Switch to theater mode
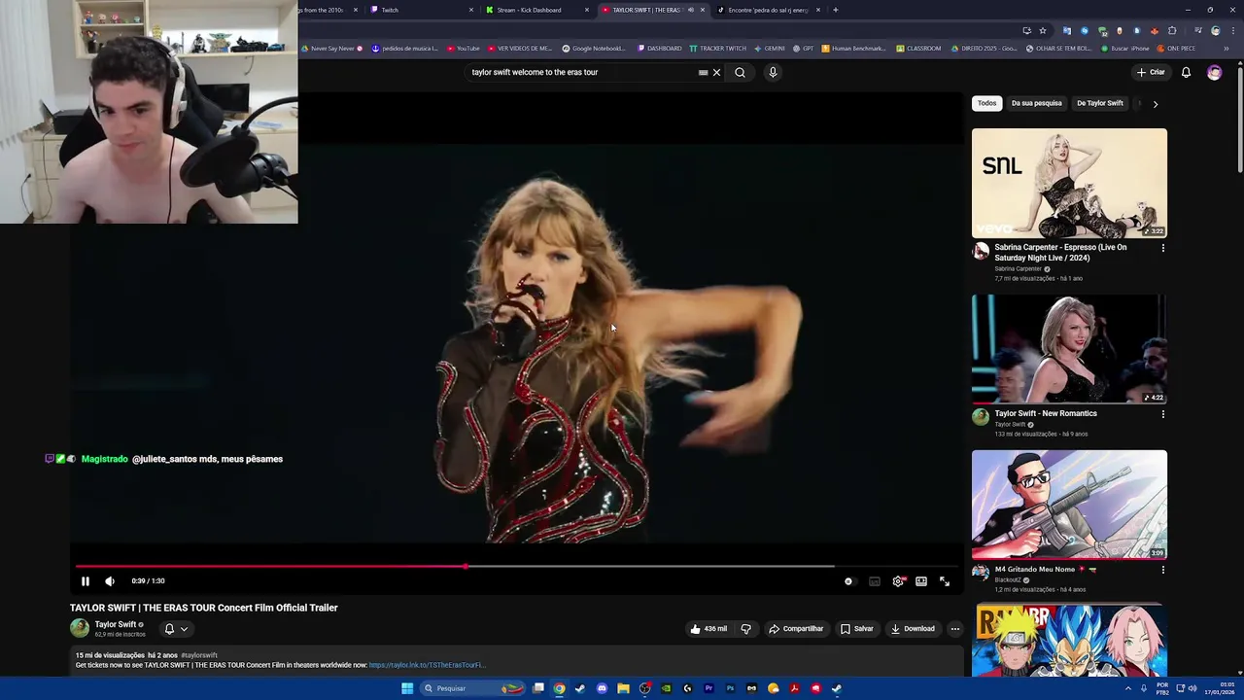 click(921, 581)
